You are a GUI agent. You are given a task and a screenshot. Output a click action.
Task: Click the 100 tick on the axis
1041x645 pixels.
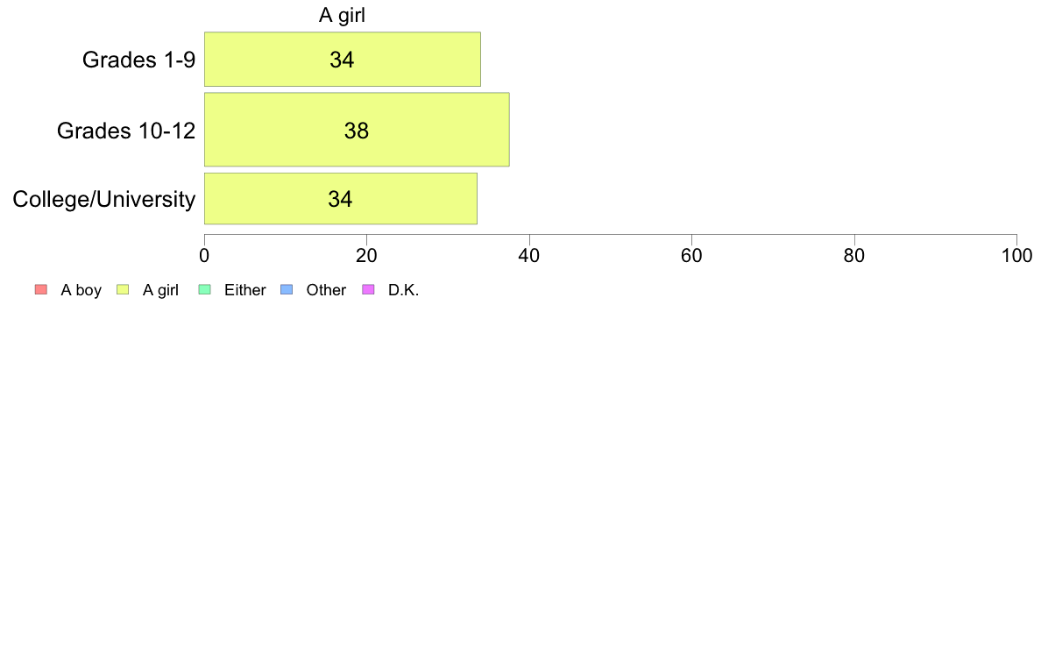pos(1016,256)
